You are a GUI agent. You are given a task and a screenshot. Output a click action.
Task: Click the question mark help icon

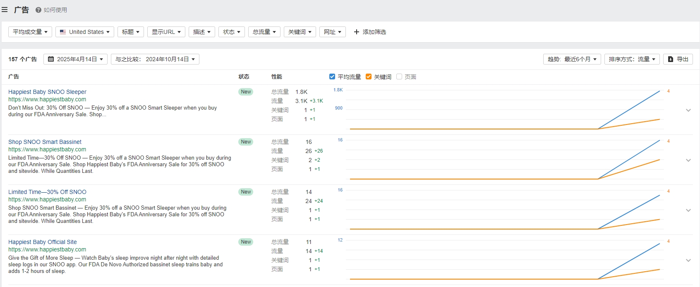click(38, 10)
